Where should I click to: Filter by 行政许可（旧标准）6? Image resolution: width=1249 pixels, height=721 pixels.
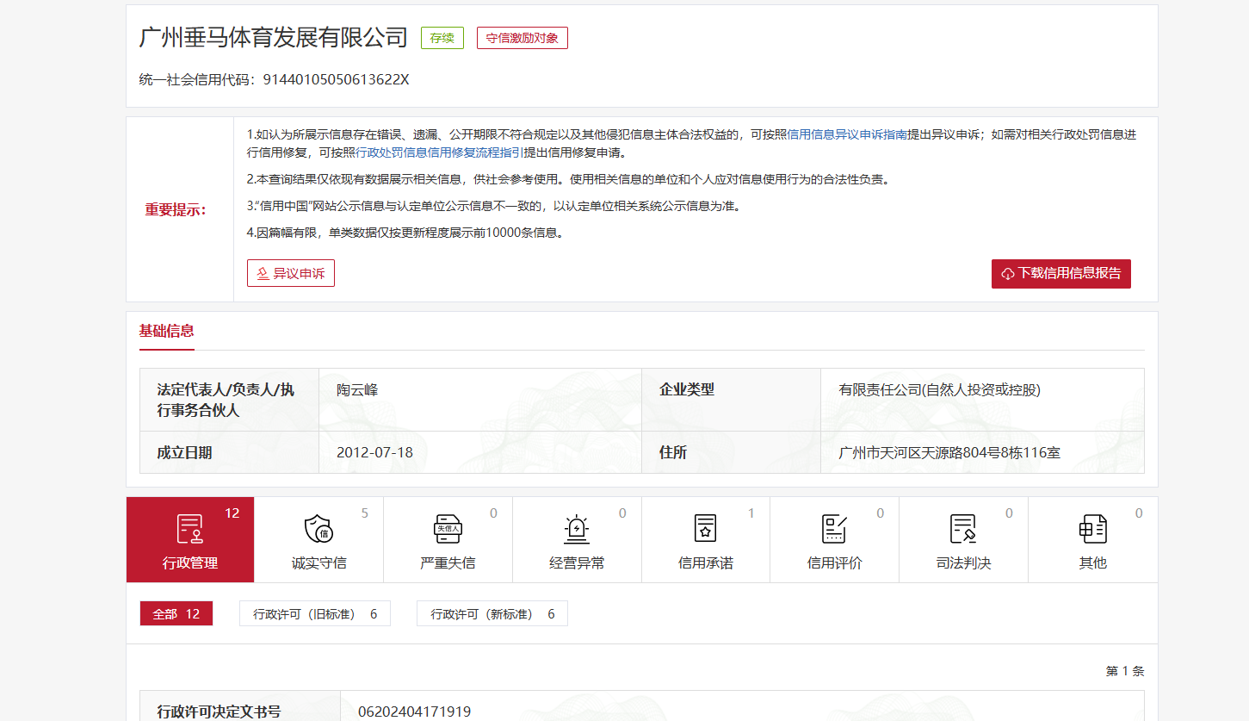(315, 614)
